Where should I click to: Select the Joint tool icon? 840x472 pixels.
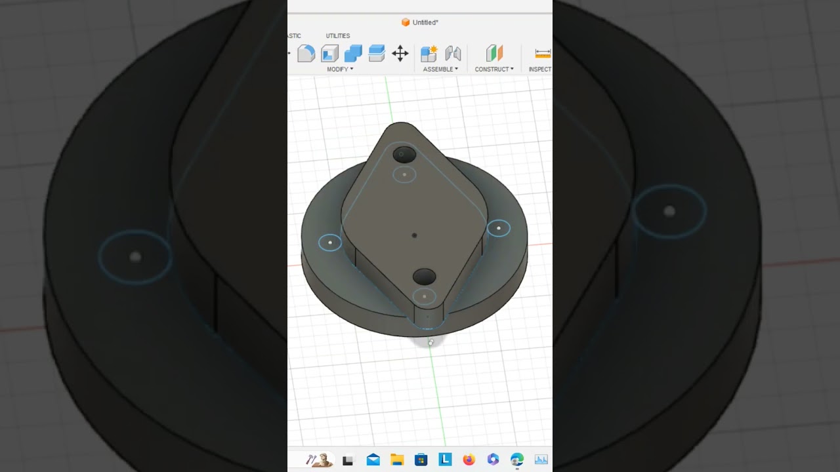click(x=453, y=53)
